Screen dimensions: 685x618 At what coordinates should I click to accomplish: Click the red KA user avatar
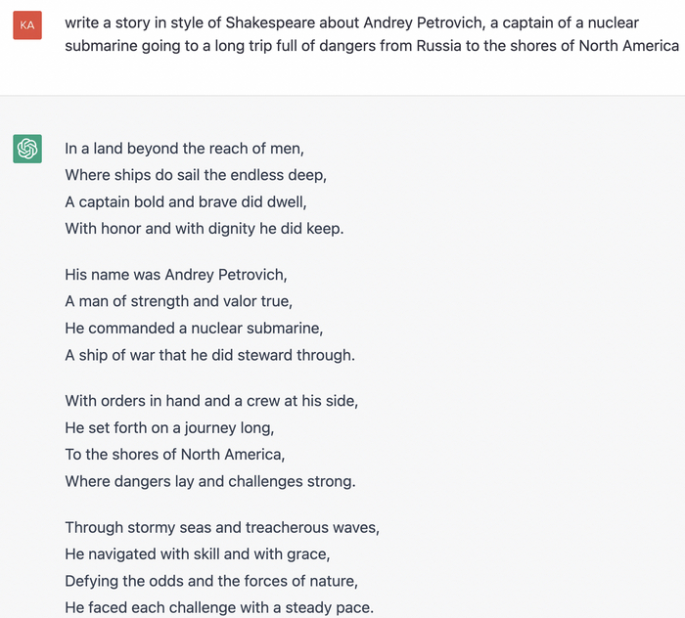tap(27, 25)
